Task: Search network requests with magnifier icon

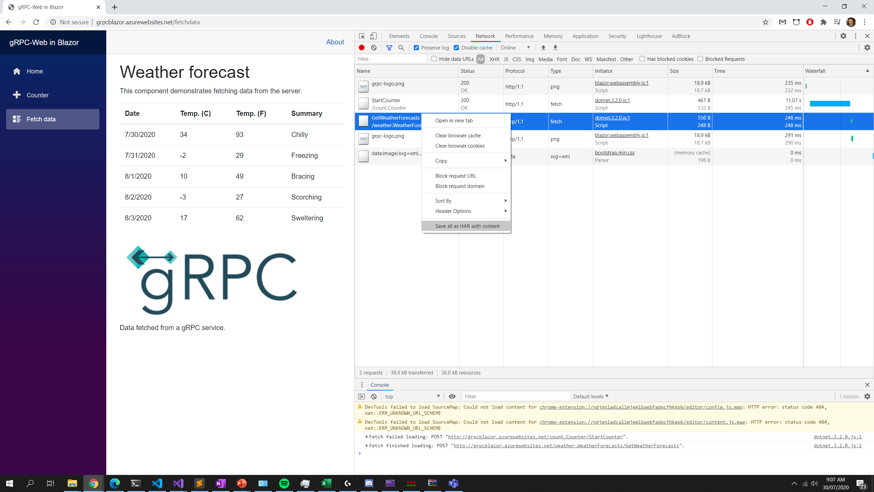Action: [x=401, y=47]
